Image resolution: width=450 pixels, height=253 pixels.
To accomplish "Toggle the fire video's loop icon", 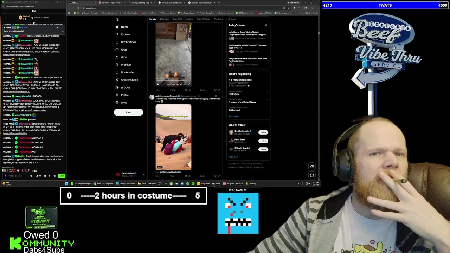I will pos(185,84).
